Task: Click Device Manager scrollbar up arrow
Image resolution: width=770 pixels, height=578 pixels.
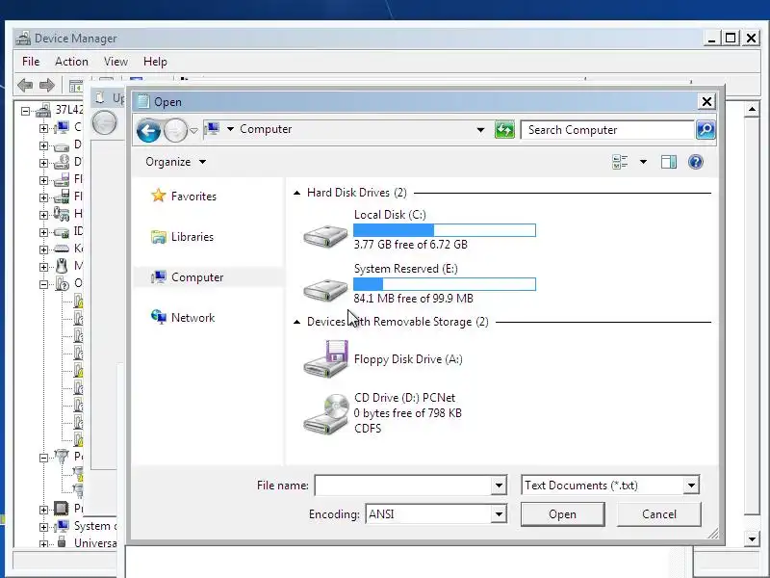Action: point(752,109)
